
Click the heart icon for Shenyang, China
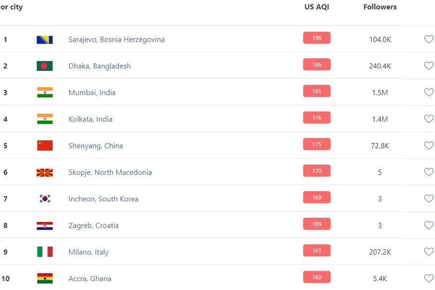pyautogui.click(x=429, y=145)
